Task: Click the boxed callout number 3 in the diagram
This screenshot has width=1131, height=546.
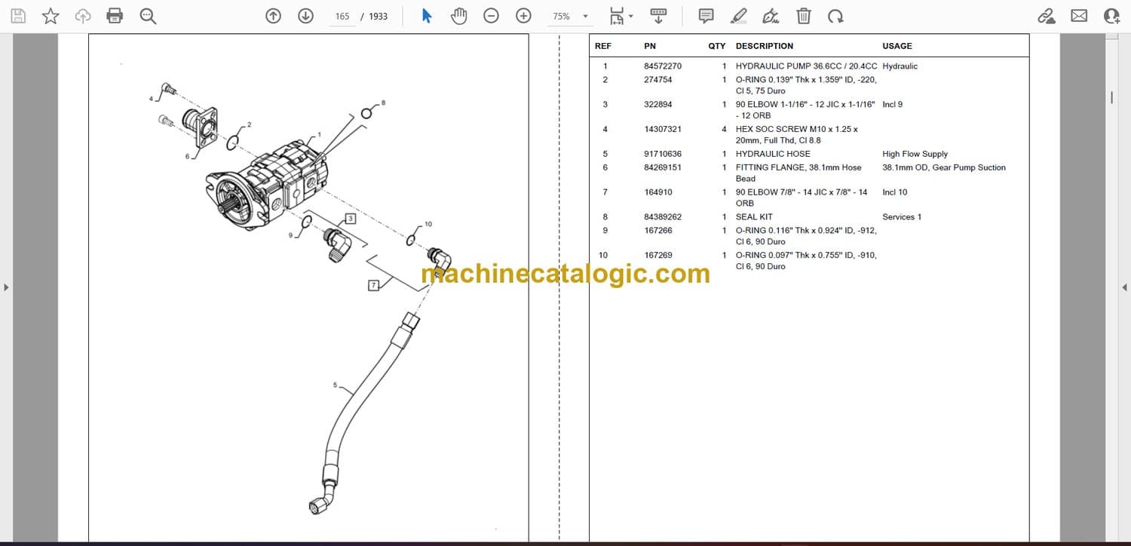Action: click(x=351, y=219)
